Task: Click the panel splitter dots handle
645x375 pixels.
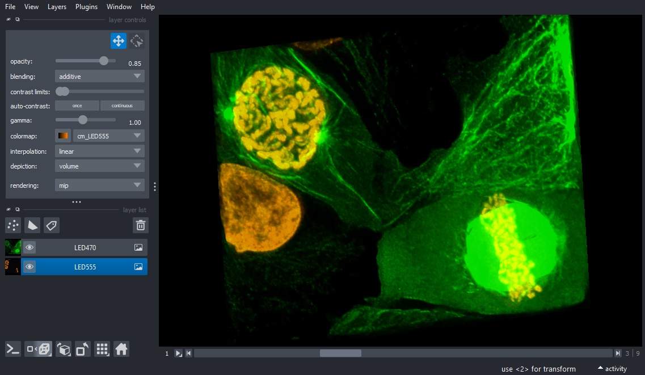Action: pos(77,202)
